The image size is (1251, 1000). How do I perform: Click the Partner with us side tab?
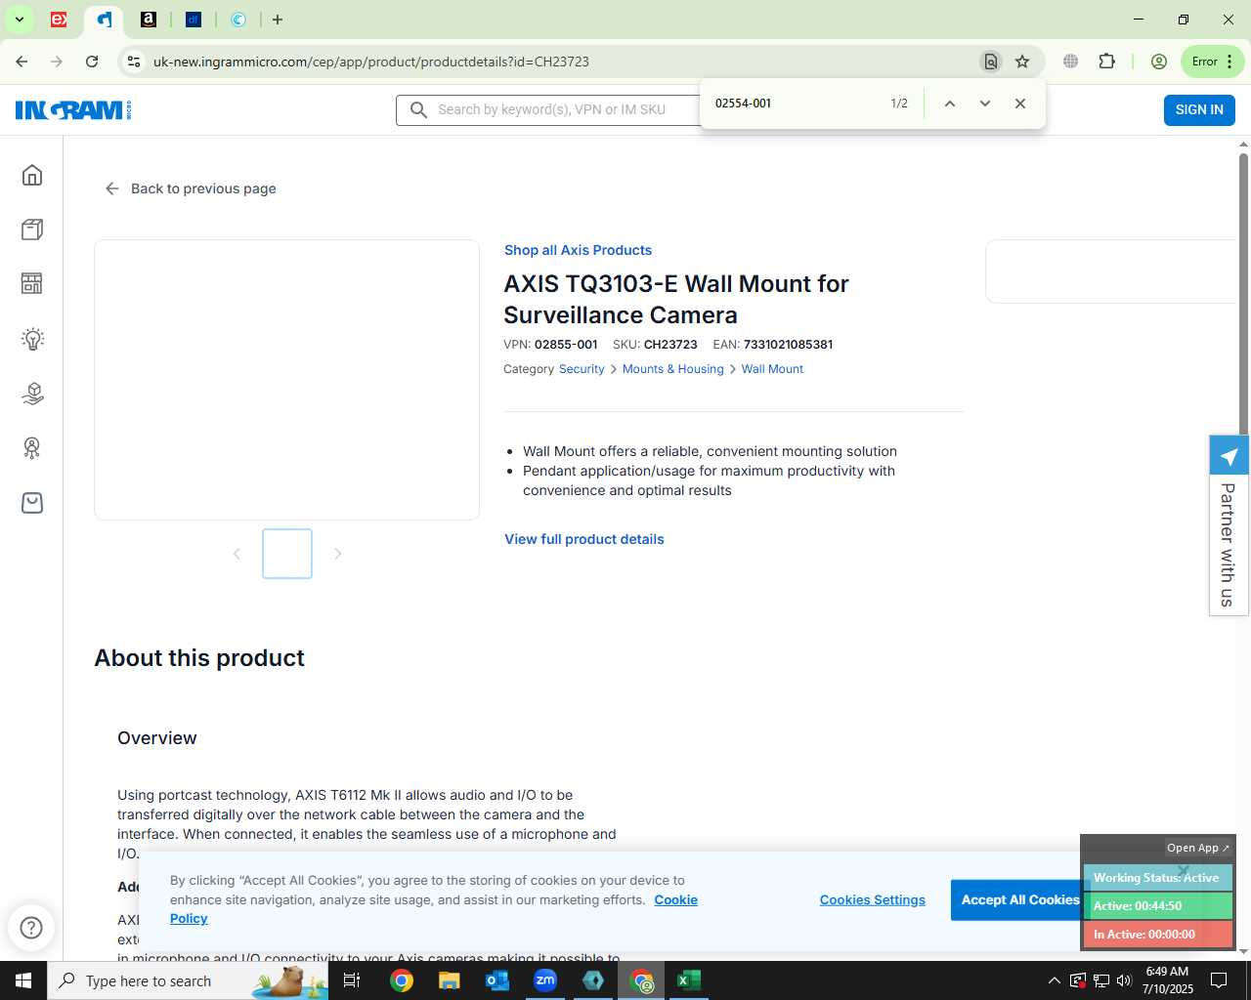(x=1229, y=525)
